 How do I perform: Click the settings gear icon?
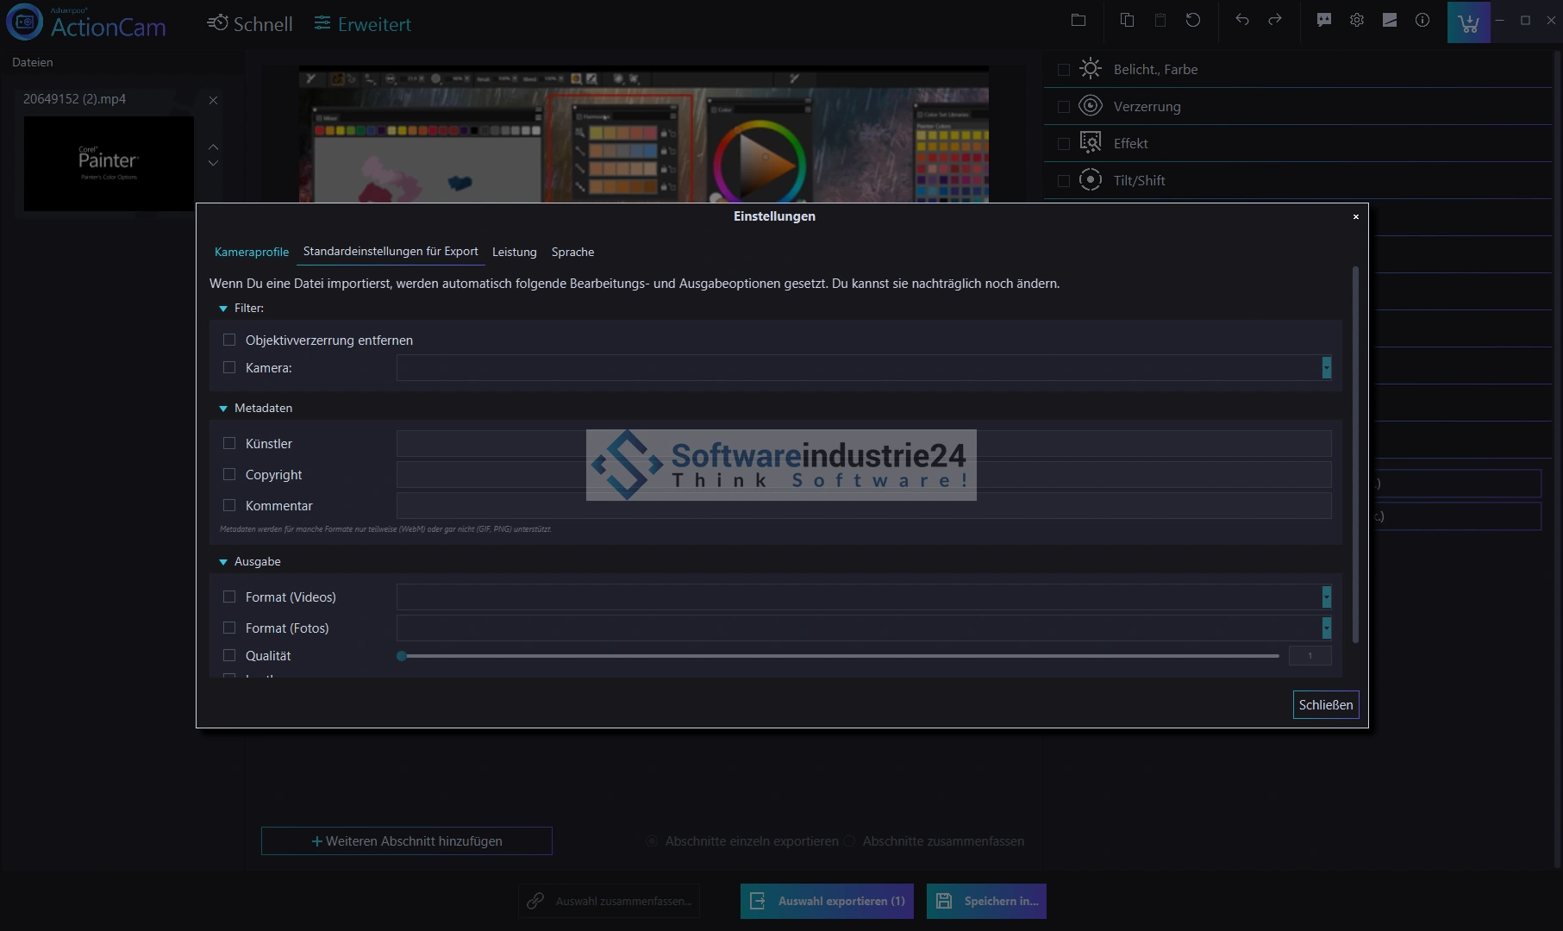point(1357,21)
